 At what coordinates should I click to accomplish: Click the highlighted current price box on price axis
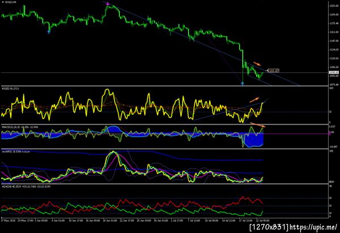(x=334, y=72)
